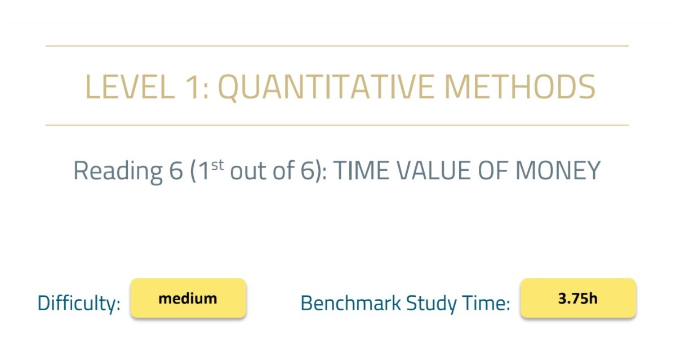The height and width of the screenshot is (353, 676).
Task: Click the (1 numeral before the superscript
Action: (x=201, y=171)
